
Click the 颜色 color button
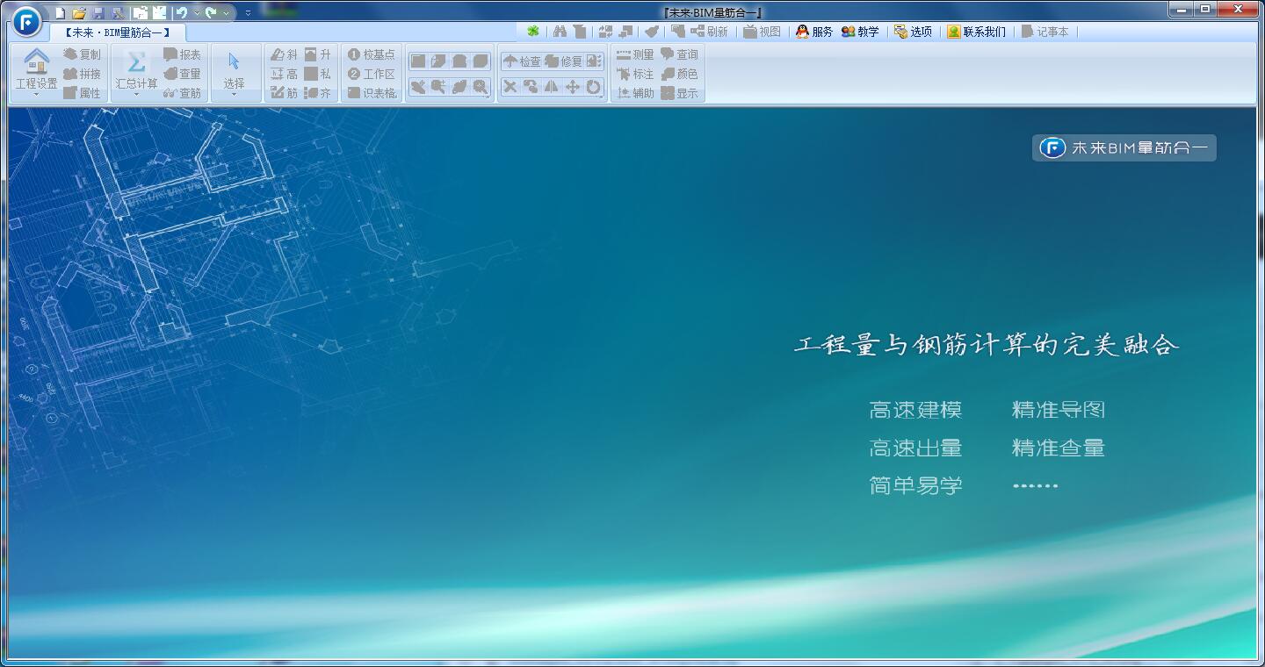[680, 74]
